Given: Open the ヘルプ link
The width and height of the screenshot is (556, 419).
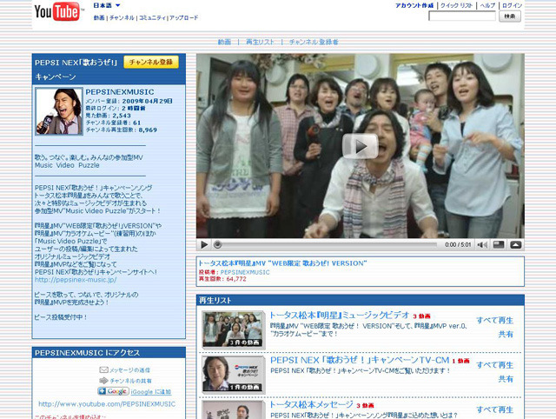Looking at the screenshot, I should point(487,5).
